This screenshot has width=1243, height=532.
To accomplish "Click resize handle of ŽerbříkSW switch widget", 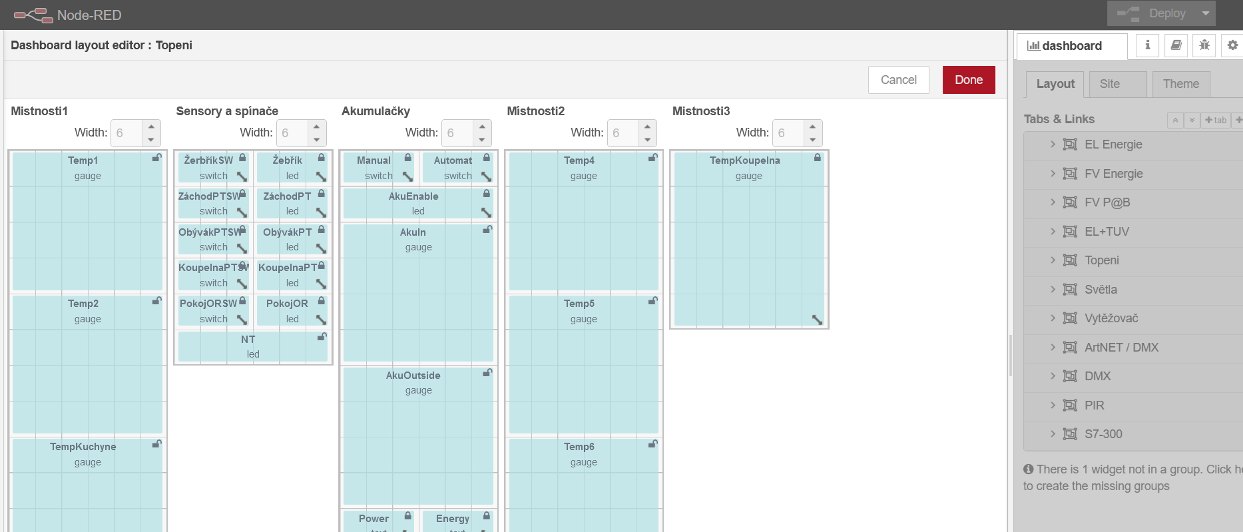I will point(242,176).
